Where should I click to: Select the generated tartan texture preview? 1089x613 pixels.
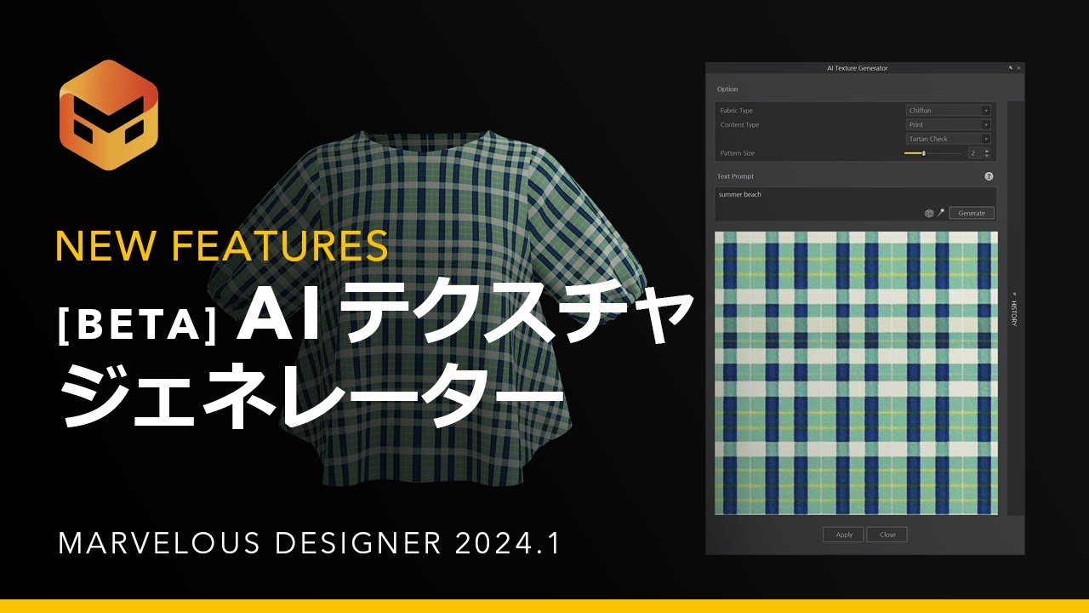tap(856, 373)
